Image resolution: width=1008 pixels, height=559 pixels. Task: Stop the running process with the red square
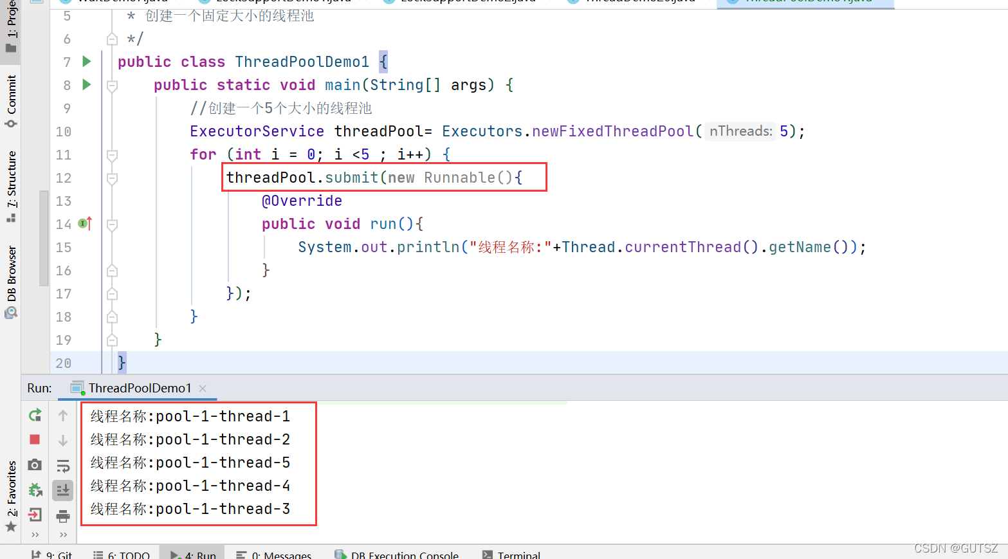coord(35,439)
